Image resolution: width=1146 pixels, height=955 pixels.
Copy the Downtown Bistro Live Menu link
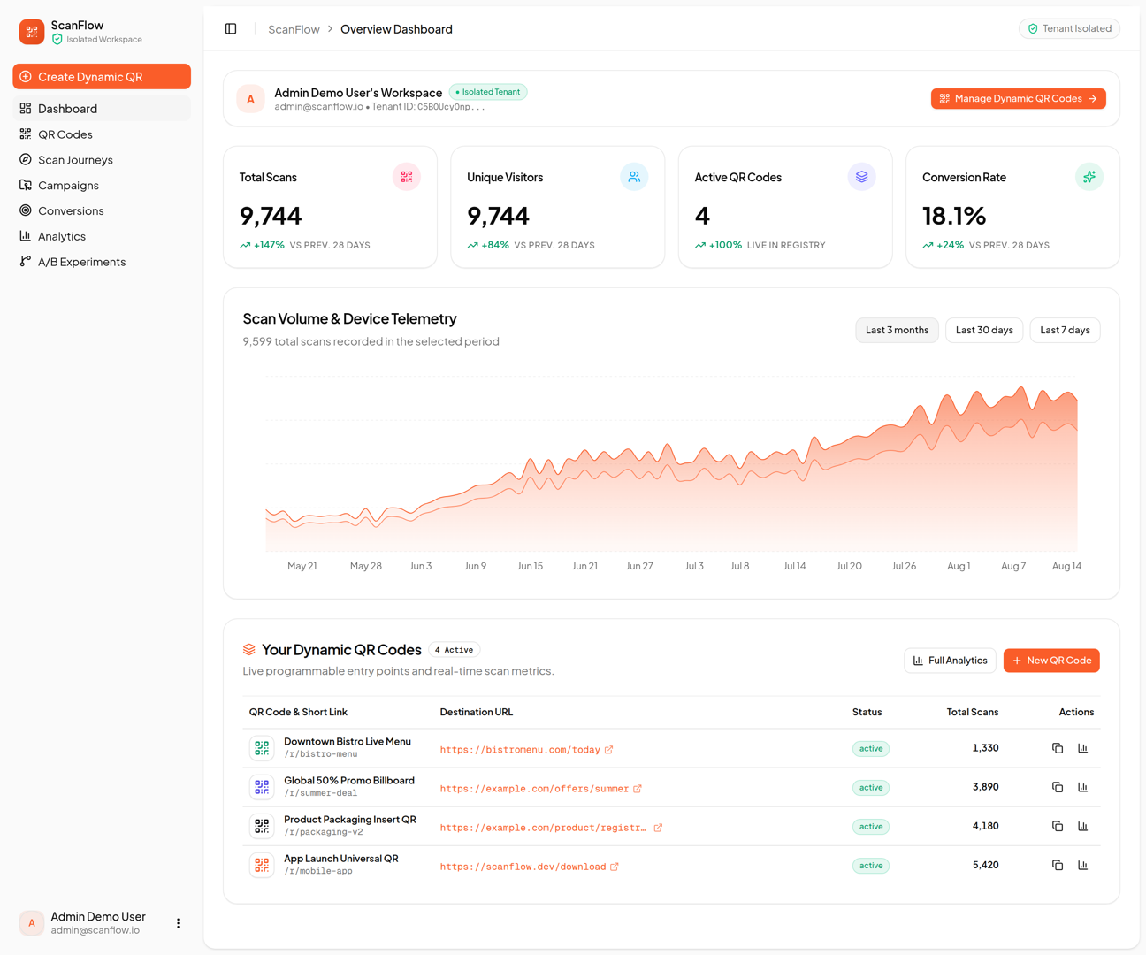(1058, 748)
